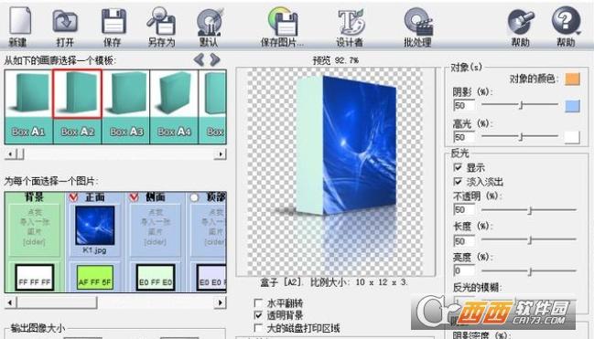Select the Box A4 template
This screenshot has height=339, width=594.
tap(174, 106)
